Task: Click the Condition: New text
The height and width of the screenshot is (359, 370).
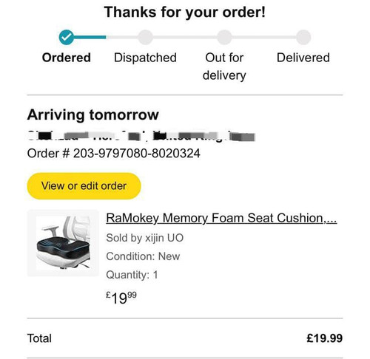Action: 143,256
